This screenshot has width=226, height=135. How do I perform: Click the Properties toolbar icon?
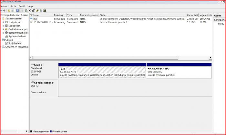pyautogui.click(x=34, y=10)
